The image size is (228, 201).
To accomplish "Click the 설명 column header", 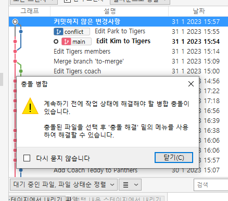I will point(109,11).
